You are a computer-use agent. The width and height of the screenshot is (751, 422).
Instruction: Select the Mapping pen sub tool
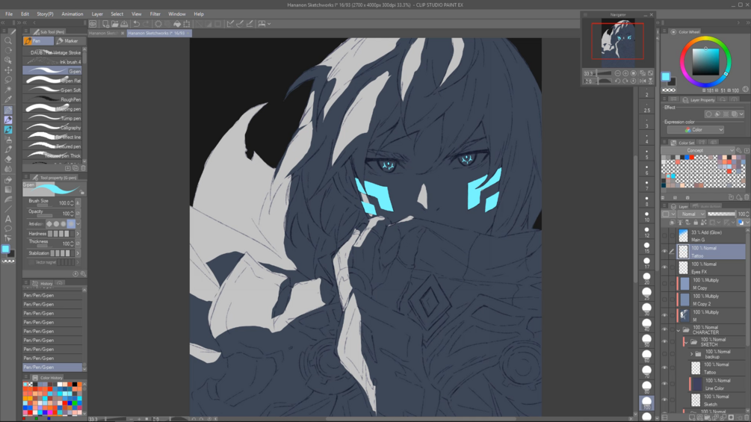tap(52, 109)
